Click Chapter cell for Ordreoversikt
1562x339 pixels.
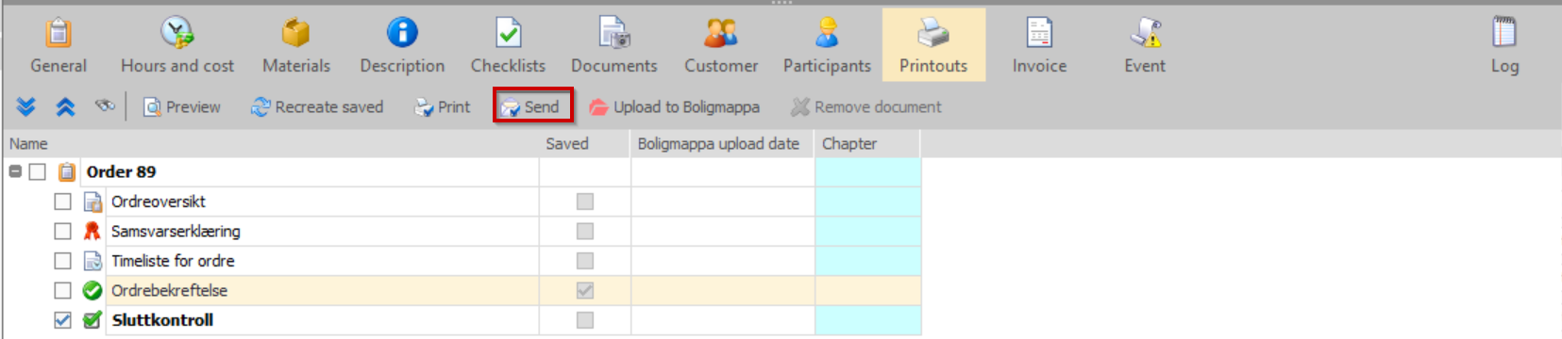tap(867, 202)
